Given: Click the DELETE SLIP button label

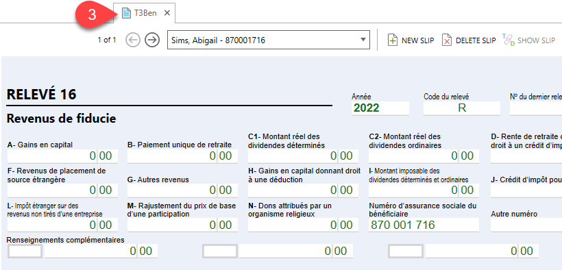Looking at the screenshot, I should 476,40.
